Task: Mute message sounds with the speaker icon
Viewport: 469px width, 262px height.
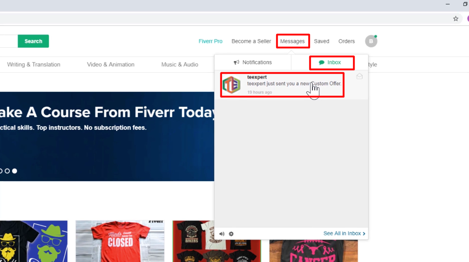Action: [222, 233]
